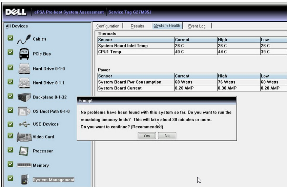Open the Configuration tab

coord(108,26)
